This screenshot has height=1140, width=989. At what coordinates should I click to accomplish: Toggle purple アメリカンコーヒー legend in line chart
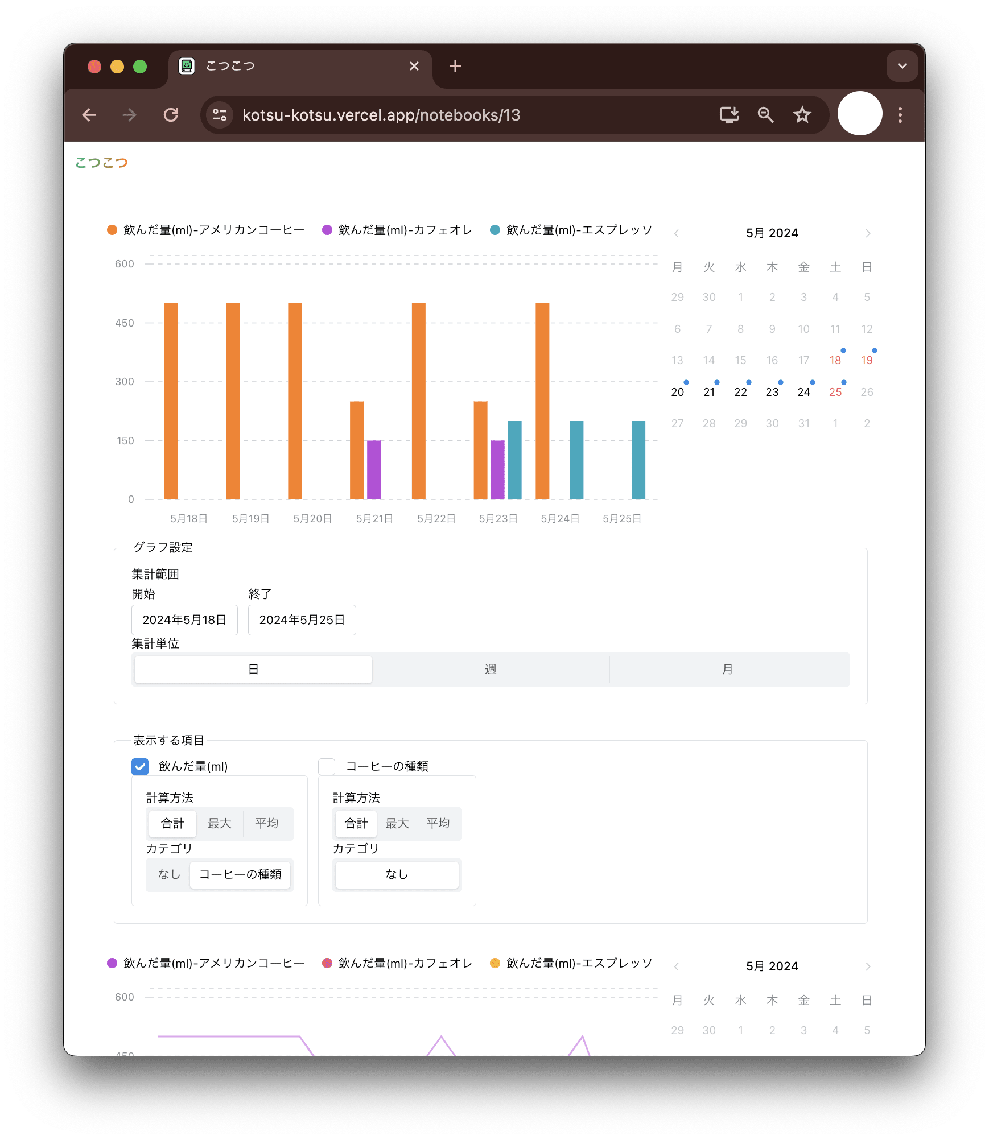pyautogui.click(x=206, y=963)
